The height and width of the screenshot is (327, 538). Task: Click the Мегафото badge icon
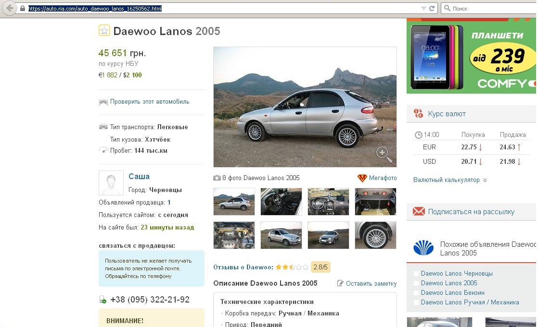click(x=362, y=178)
